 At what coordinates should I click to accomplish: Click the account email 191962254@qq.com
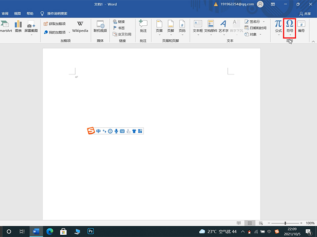tap(237, 4)
